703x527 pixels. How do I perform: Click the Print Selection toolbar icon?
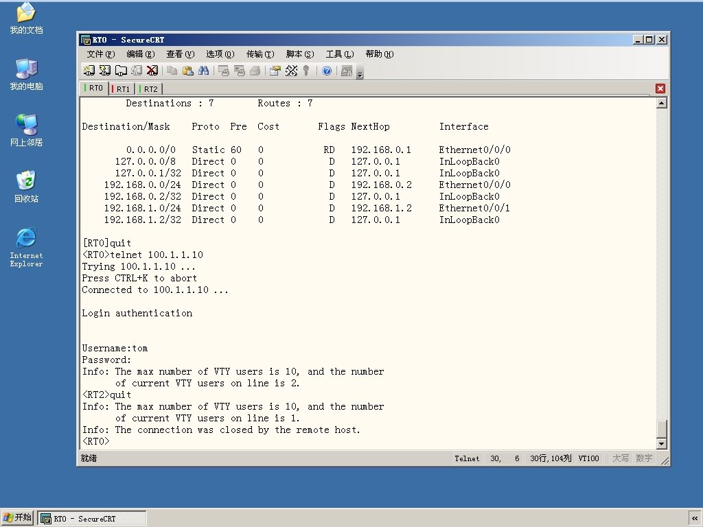(x=240, y=71)
